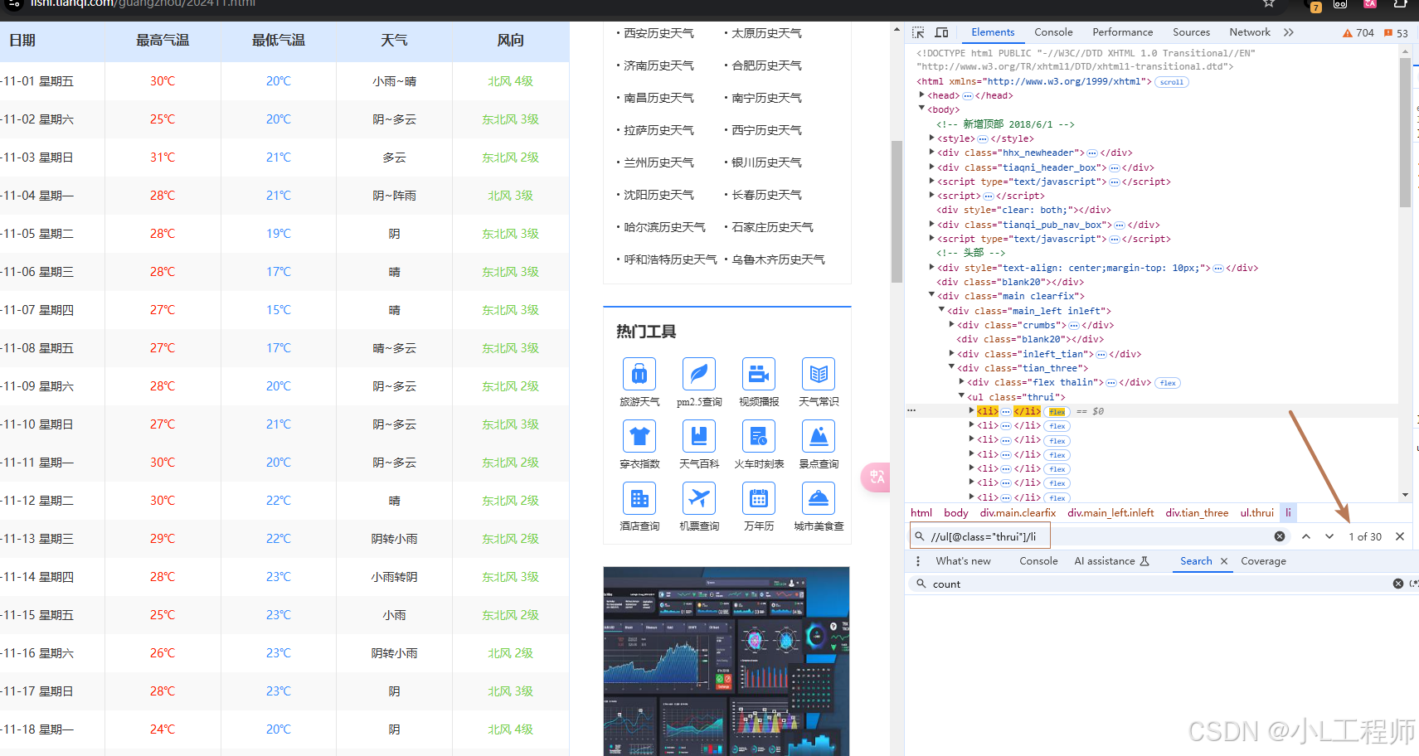The image size is (1419, 756).
Task: Collapse the ul class thrui node
Action: tap(962, 396)
